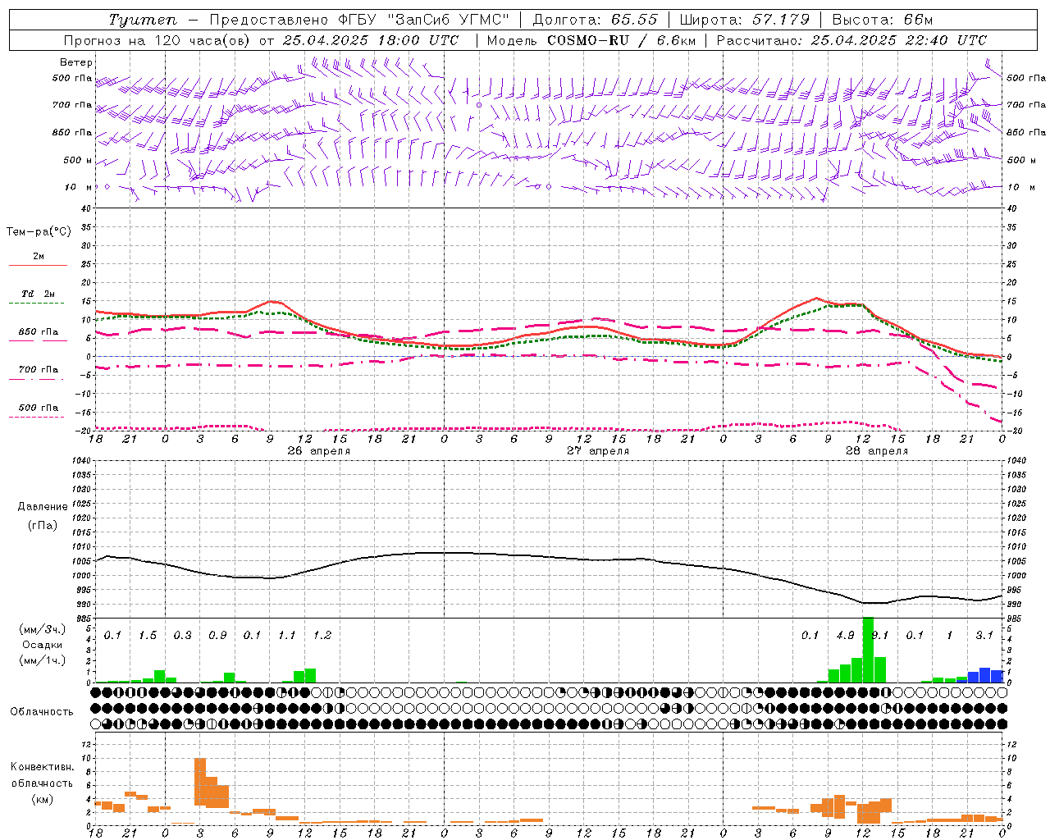Click the precipitation value '0.3'
Viewport: 1050px width, 840px height.
point(182,636)
